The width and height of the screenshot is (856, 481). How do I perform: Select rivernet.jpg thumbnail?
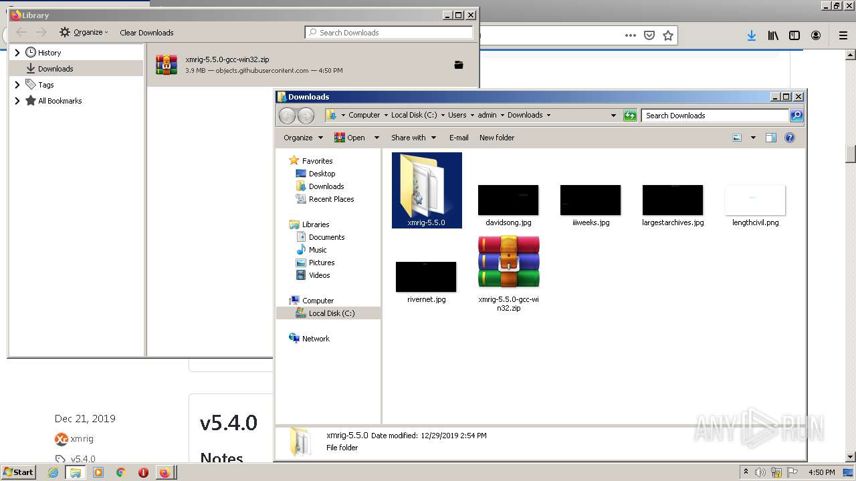(x=426, y=283)
